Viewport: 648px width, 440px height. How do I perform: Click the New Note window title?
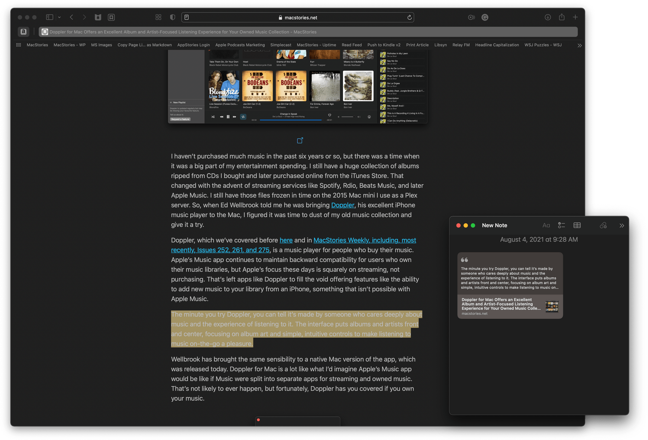pos(495,225)
